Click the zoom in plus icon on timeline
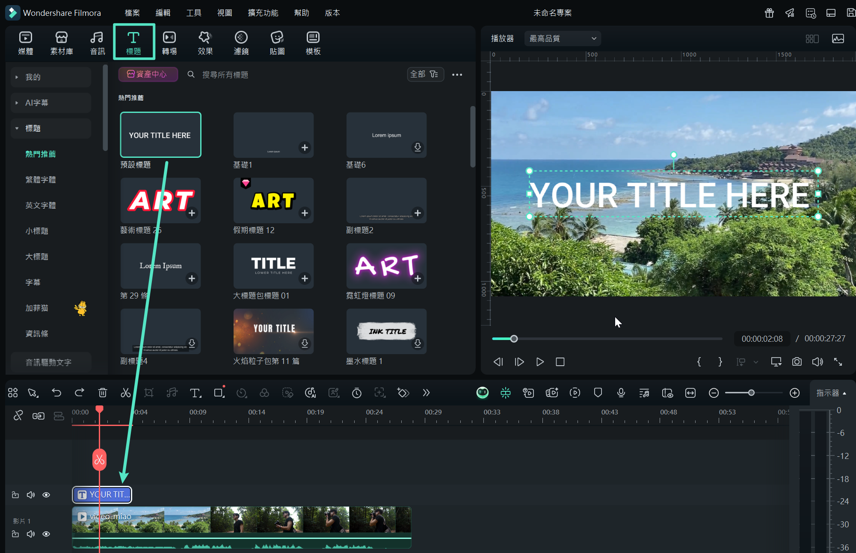 click(x=795, y=393)
